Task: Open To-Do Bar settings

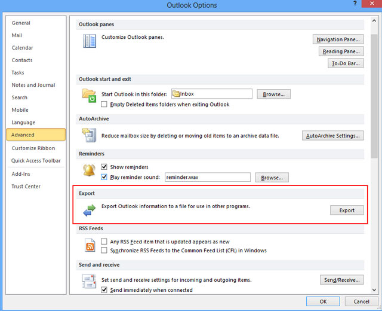Action: [x=346, y=63]
